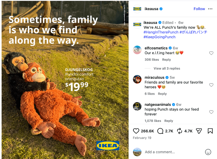This screenshot has width=217, height=159.
Task: View the 306 likes on elfcosmetics comment
Action: (152, 60)
